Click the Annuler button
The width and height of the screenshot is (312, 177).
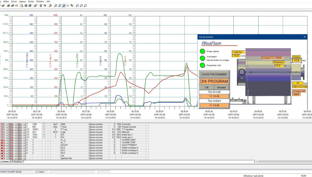(222, 87)
